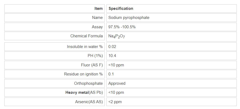Click the "Specification" header cell

tap(121, 9)
